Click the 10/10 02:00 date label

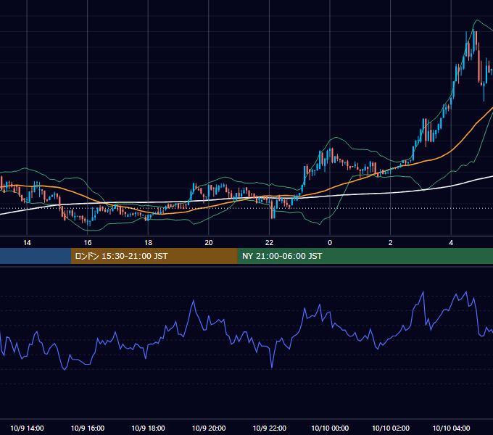(x=391, y=428)
